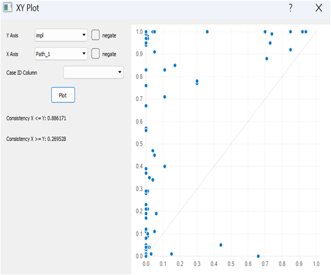The image size is (331, 275).
Task: Click the 0.8 tick label on y-axis
Action: click(139, 76)
